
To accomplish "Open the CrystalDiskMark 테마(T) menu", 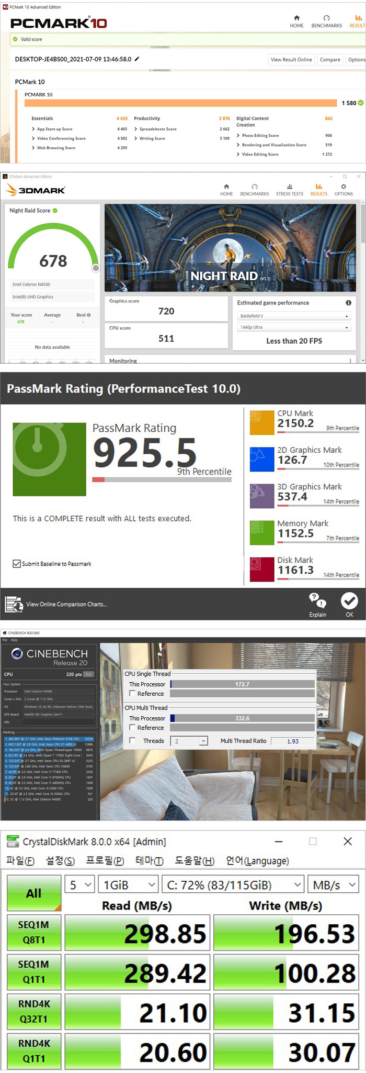I will [150, 861].
